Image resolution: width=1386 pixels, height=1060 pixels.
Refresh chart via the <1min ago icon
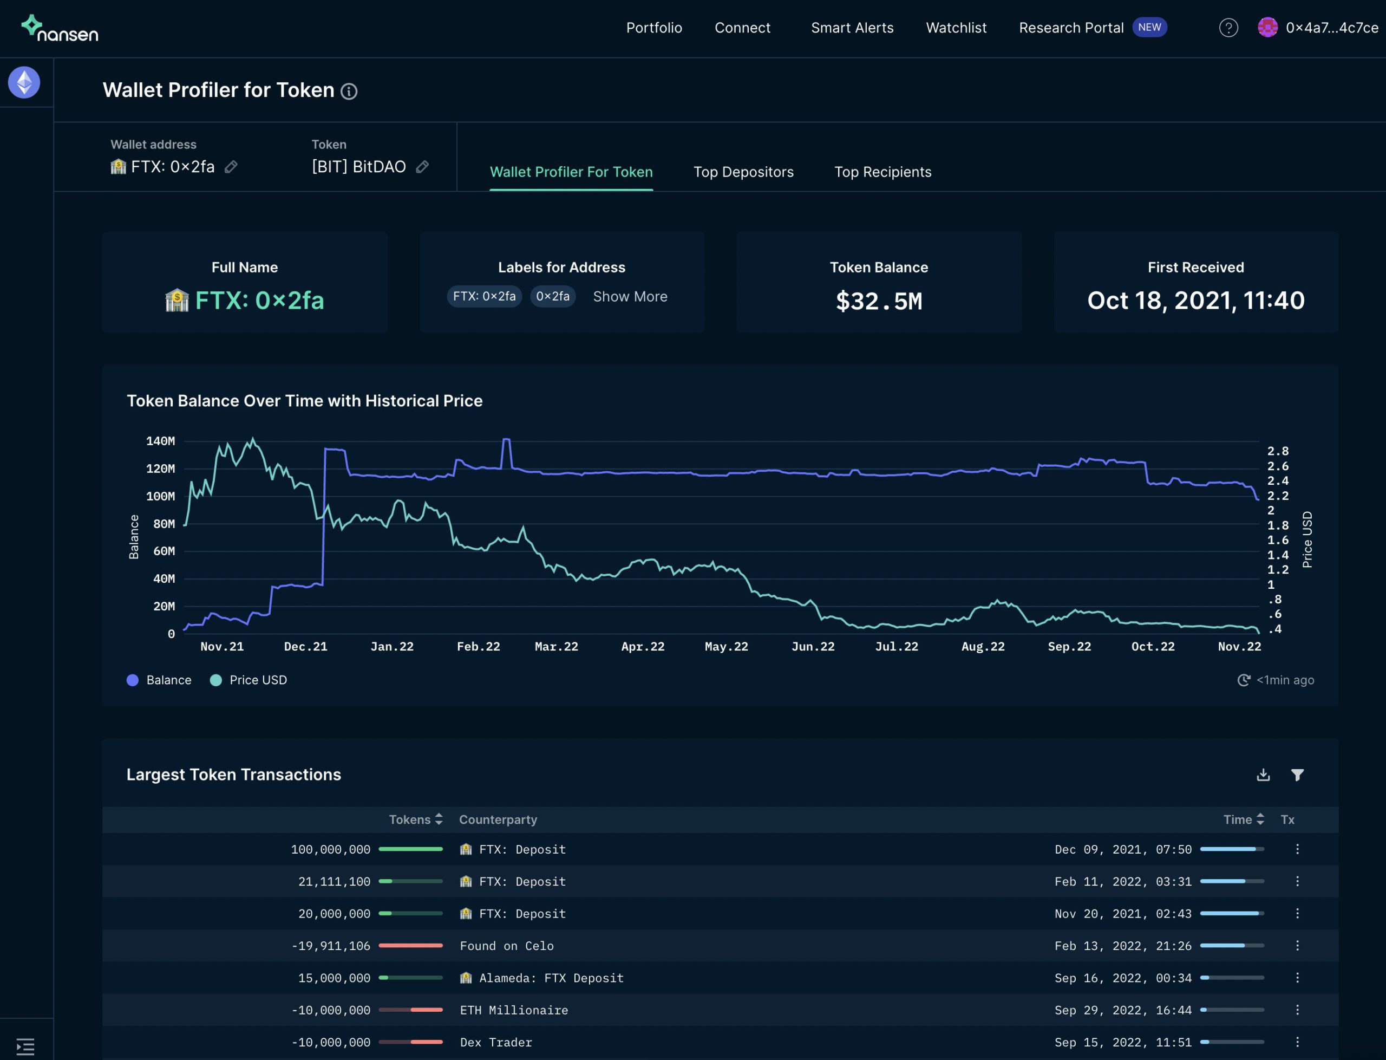(1243, 680)
